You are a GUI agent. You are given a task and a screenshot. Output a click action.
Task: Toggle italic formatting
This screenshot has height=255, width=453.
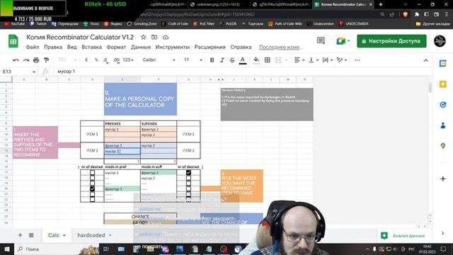222,60
